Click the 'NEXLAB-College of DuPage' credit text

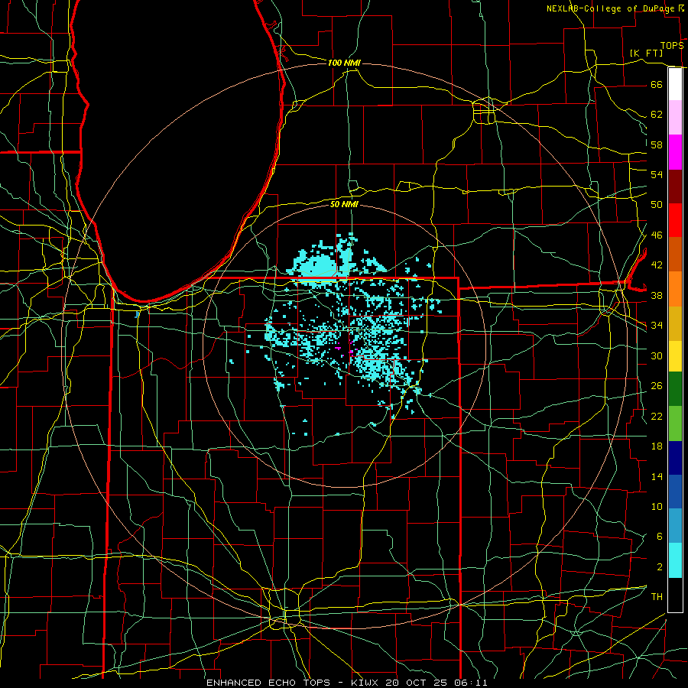pos(612,8)
